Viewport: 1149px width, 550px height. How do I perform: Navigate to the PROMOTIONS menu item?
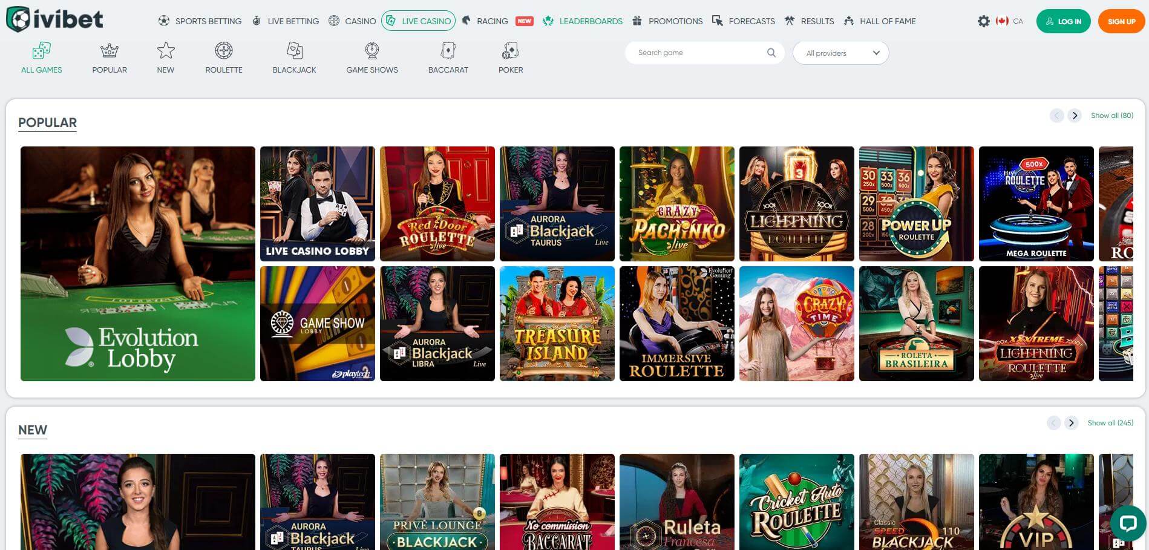click(675, 21)
